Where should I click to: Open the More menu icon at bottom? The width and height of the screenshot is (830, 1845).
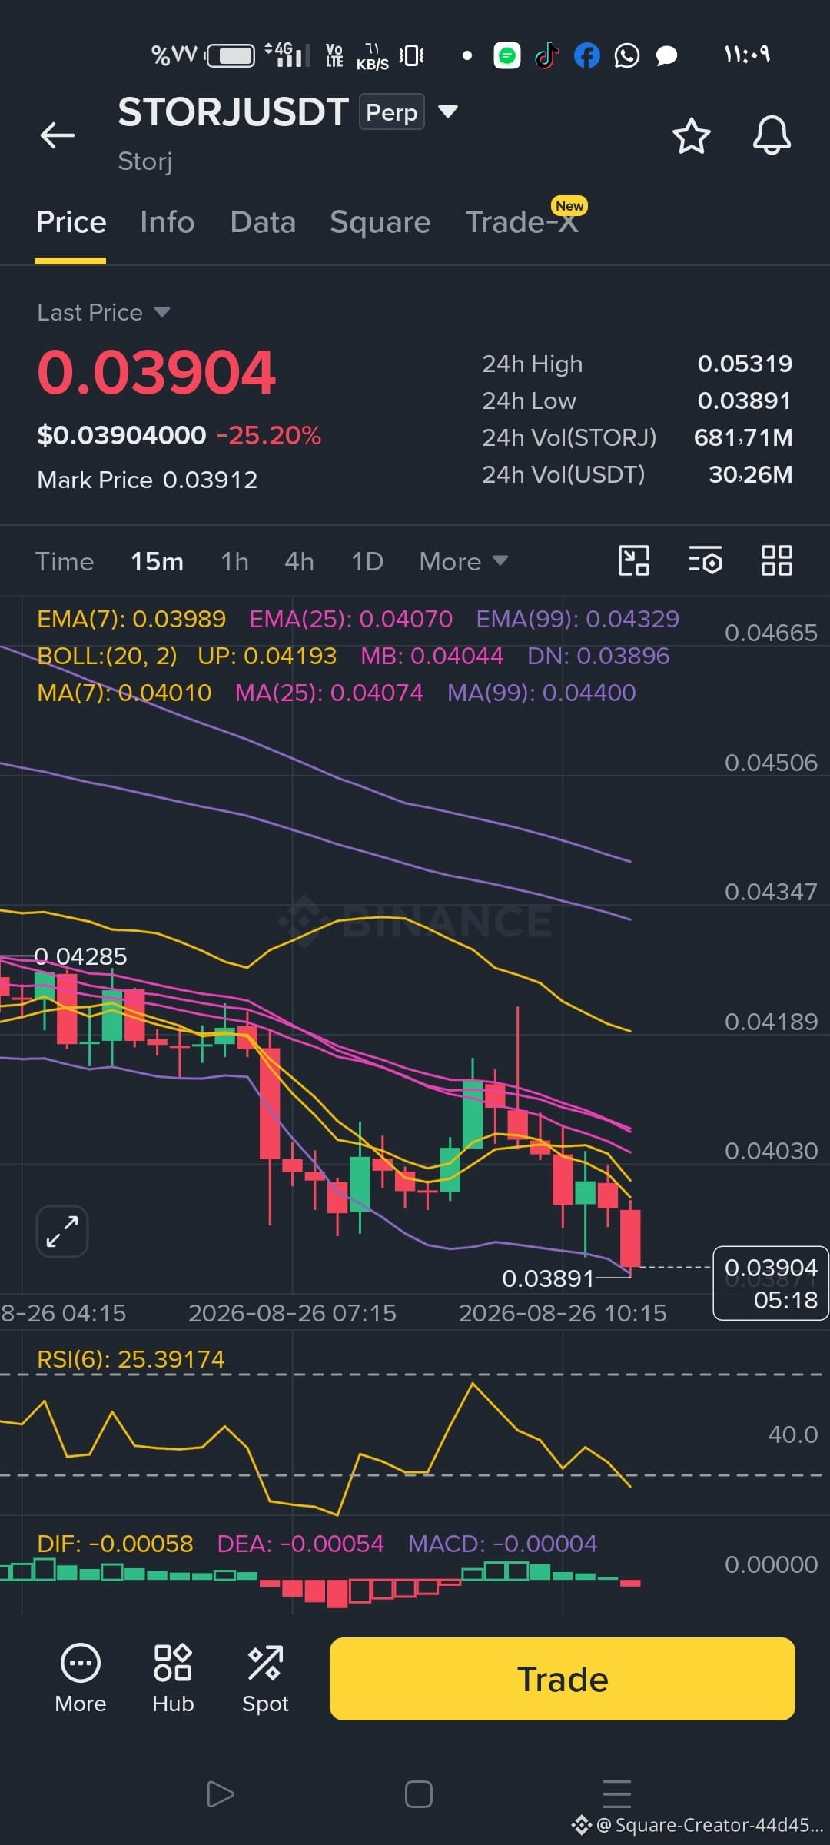point(81,1679)
